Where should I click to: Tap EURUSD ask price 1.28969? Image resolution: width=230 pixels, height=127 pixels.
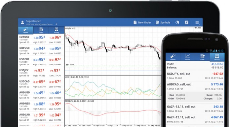click(55, 38)
